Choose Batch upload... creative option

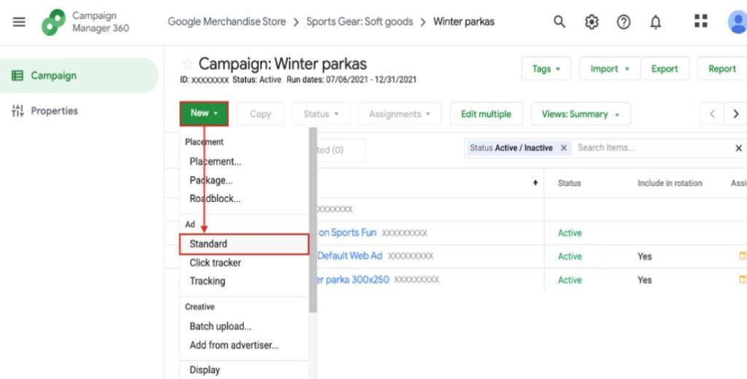pos(220,326)
